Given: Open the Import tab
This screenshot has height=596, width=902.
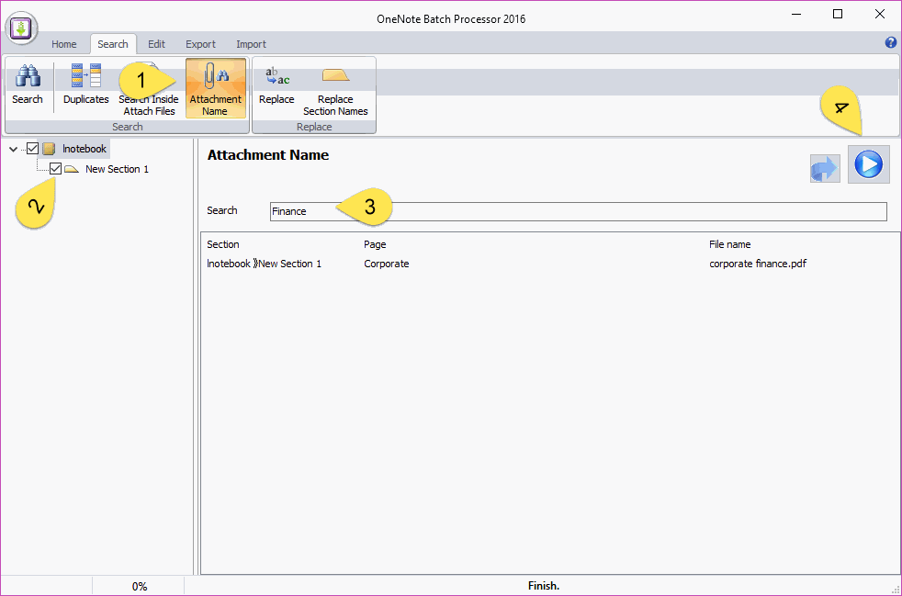Looking at the screenshot, I should click(251, 44).
